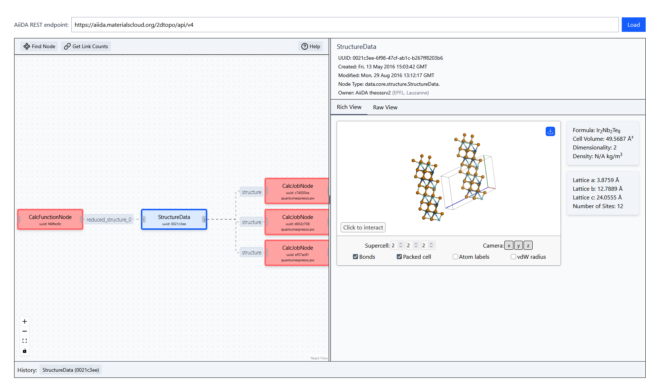Click the download structure icon

[550, 131]
